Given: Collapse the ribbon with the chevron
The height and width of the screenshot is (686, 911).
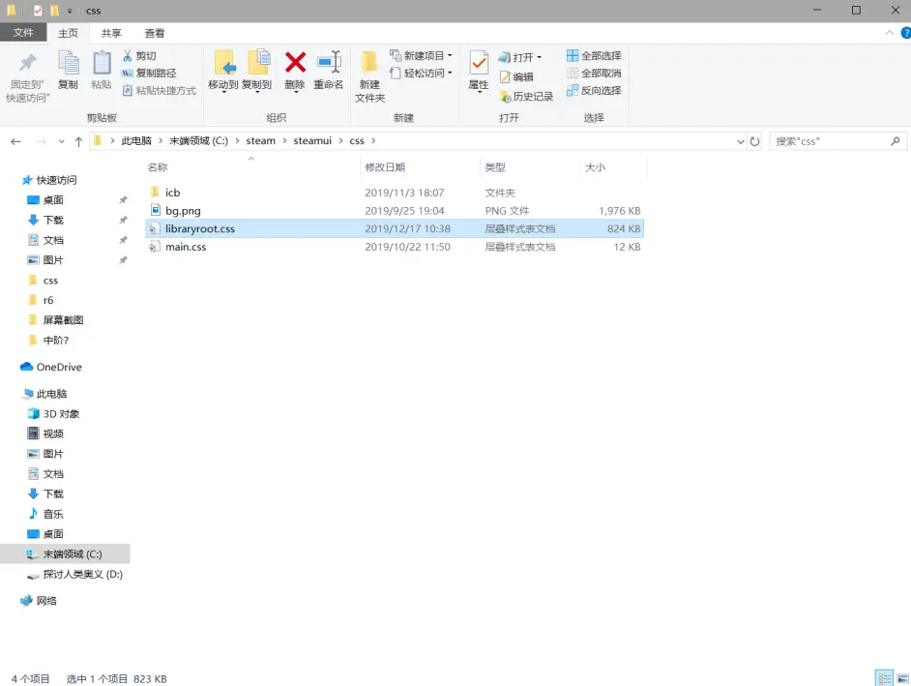Looking at the screenshot, I should coord(890,33).
